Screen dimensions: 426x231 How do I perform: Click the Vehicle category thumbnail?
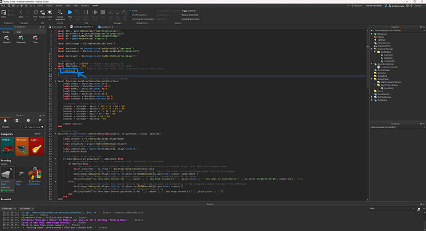[x=7, y=146]
